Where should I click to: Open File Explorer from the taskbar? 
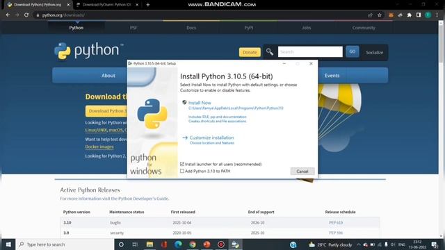point(149,244)
